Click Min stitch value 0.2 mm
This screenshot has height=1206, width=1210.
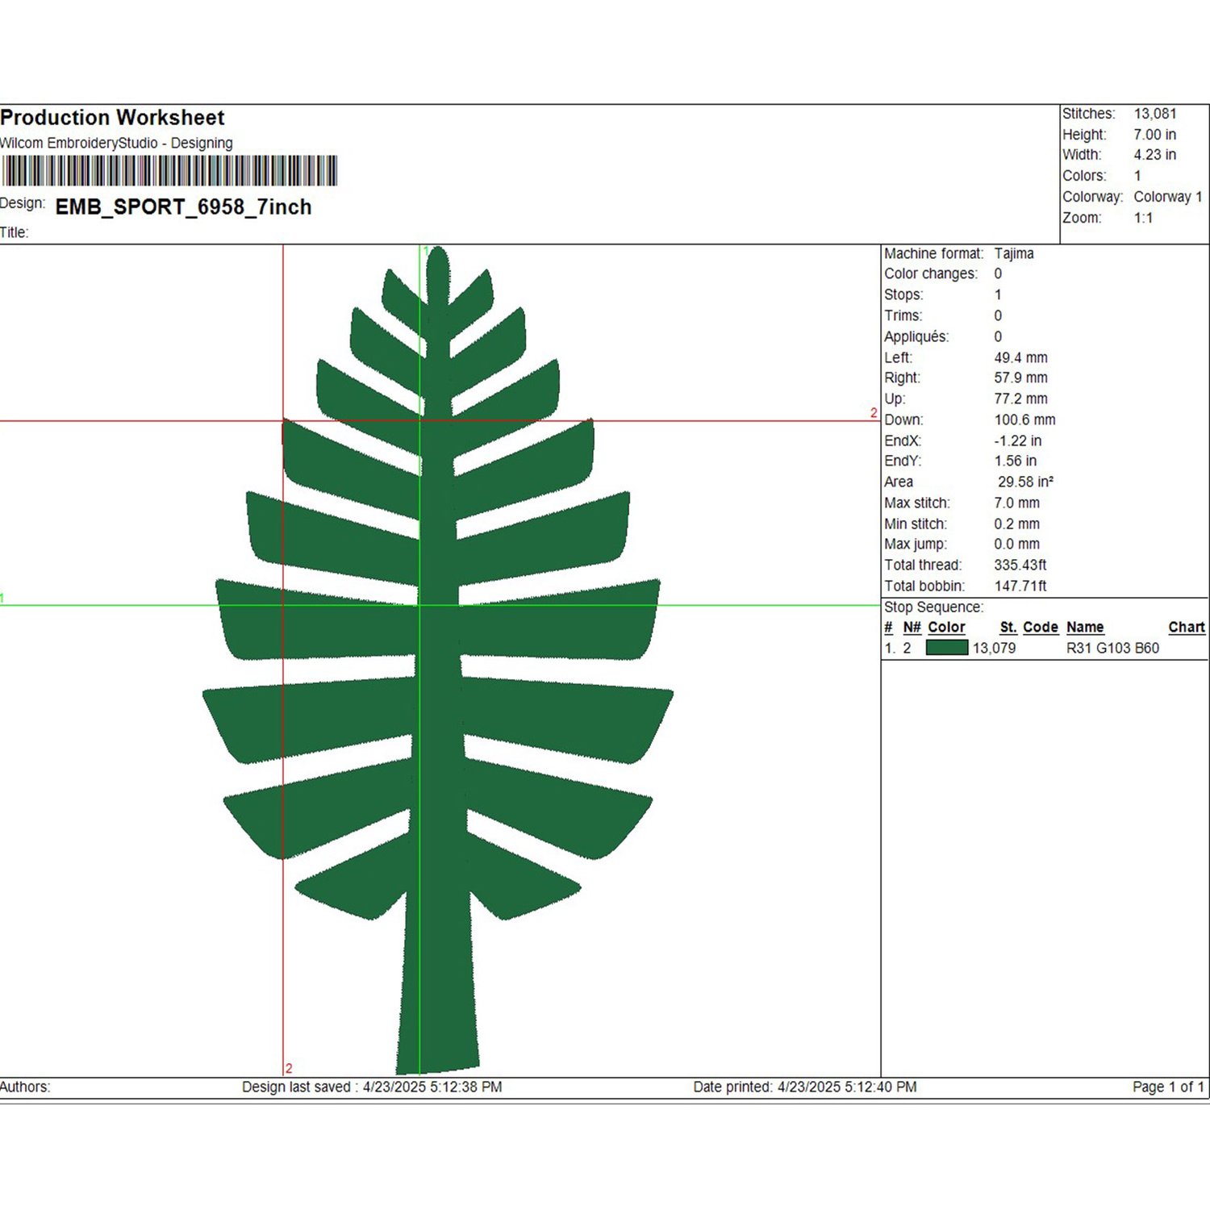[x=1017, y=524]
